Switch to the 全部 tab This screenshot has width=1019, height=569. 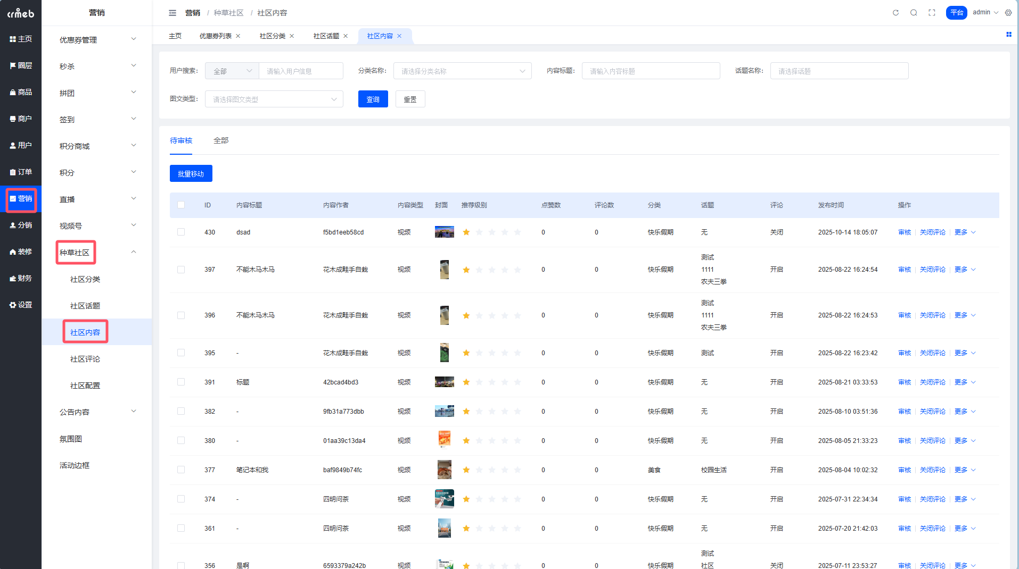pos(221,141)
